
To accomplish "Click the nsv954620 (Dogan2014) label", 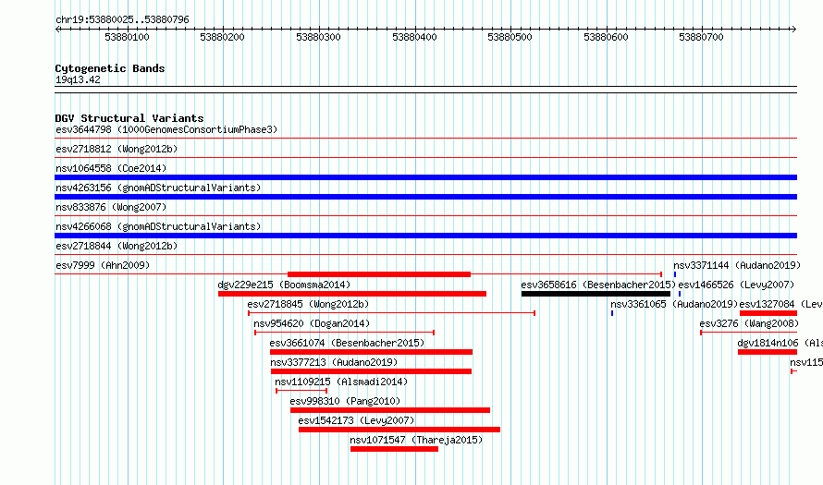I will 312,323.
